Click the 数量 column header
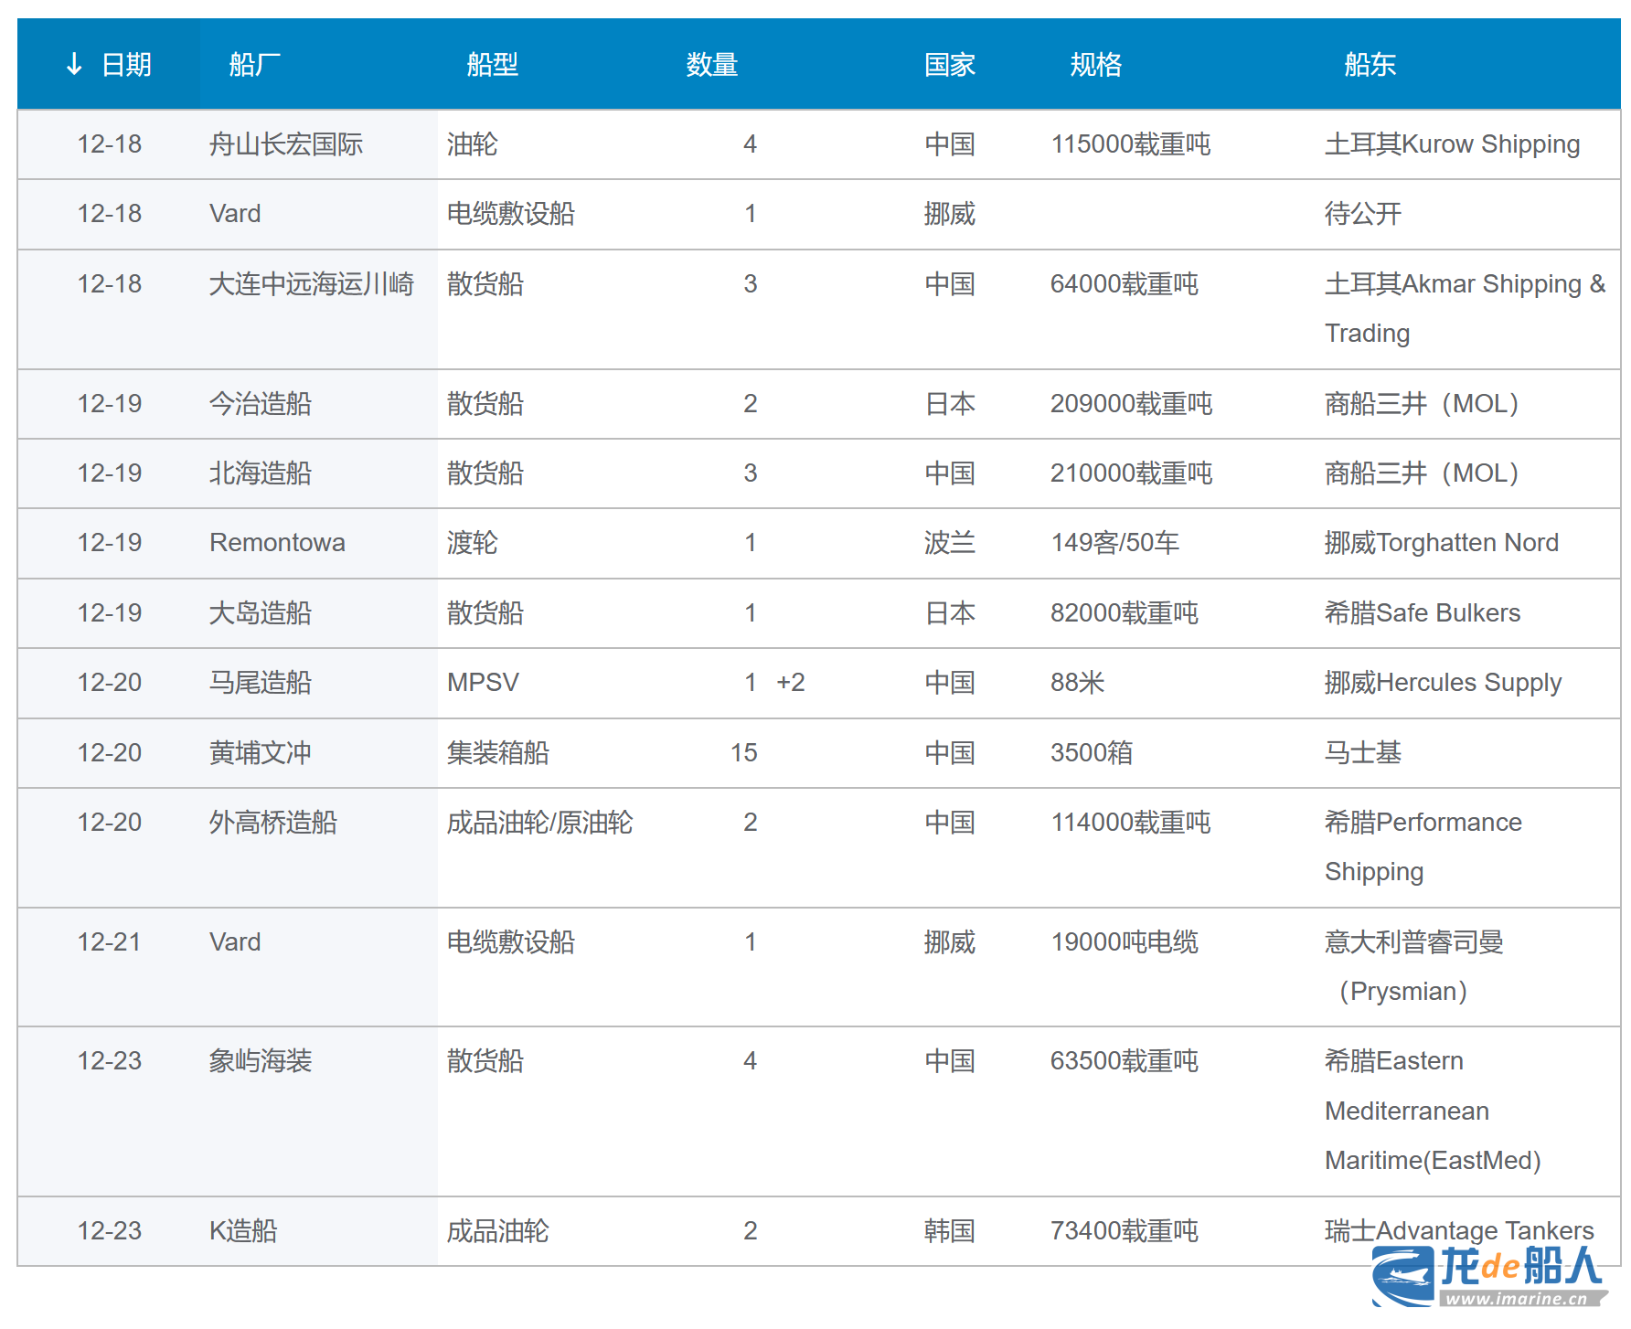Screen dimensions: 1631x1329 (x=712, y=64)
